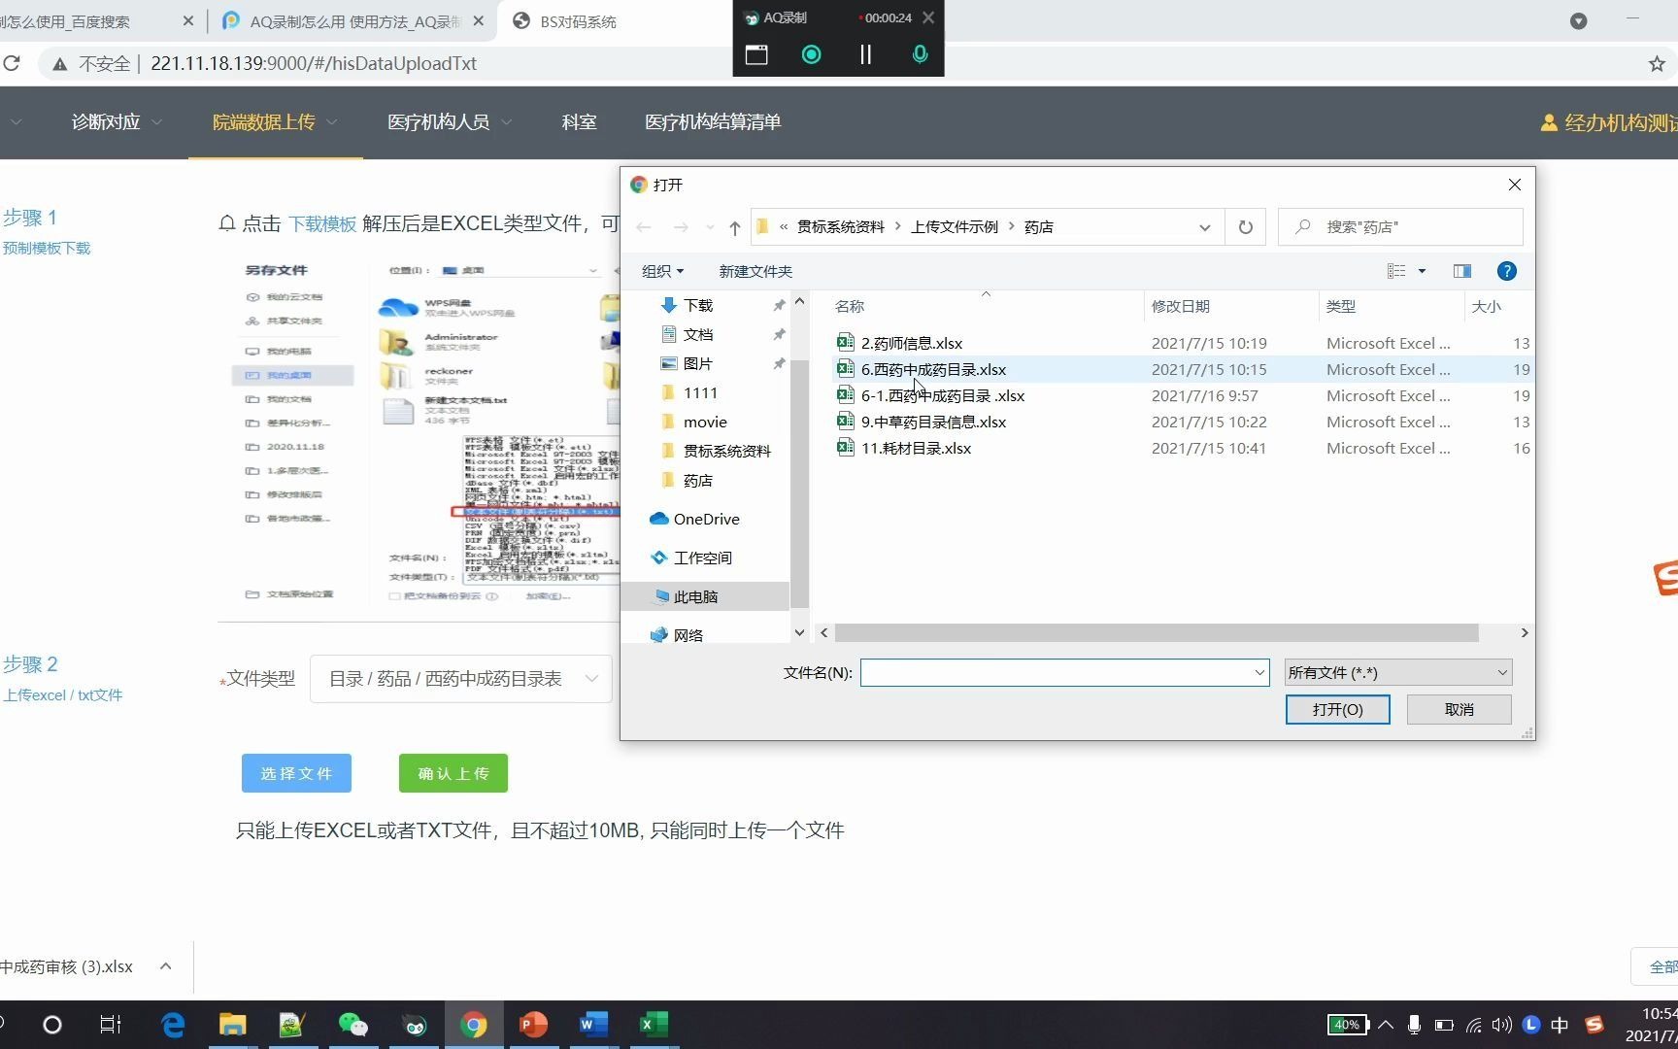Click the 选择文件 button
This screenshot has height=1049, width=1678.
(296, 773)
